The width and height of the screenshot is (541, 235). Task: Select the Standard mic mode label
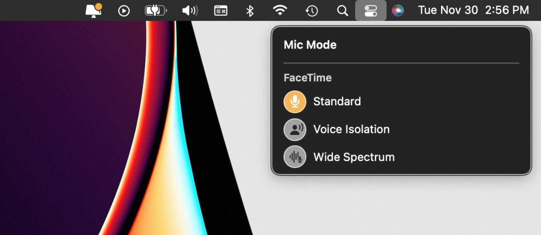click(337, 102)
